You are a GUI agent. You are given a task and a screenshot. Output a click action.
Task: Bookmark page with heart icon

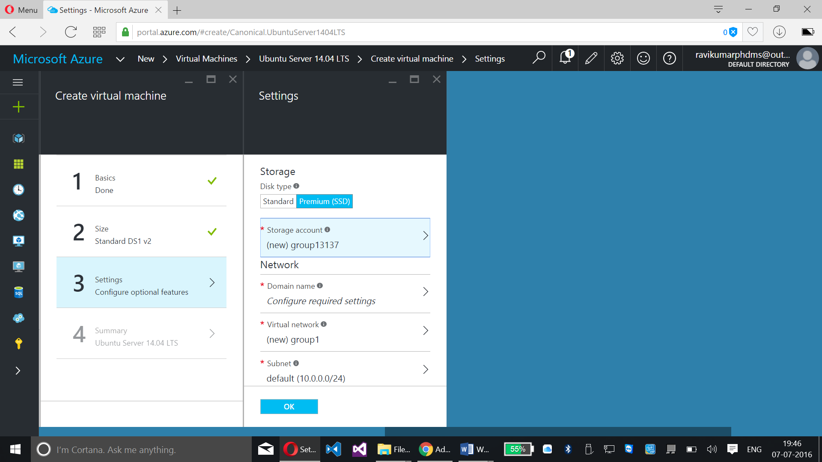753,32
